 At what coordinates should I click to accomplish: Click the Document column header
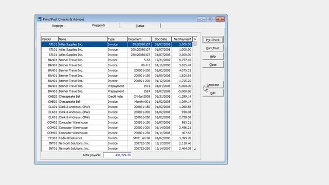[x=139, y=39]
